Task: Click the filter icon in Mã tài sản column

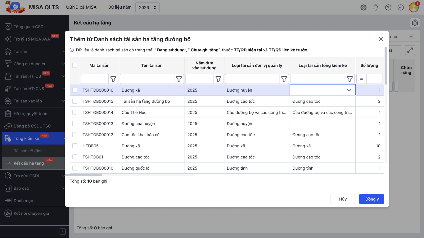Action: coord(113,79)
